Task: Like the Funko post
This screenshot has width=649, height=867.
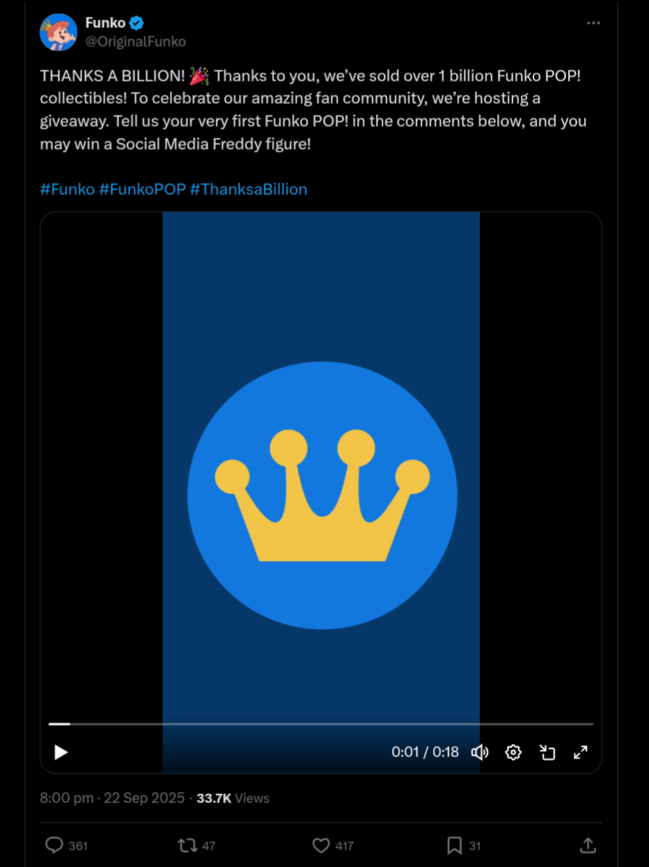Action: 321,845
